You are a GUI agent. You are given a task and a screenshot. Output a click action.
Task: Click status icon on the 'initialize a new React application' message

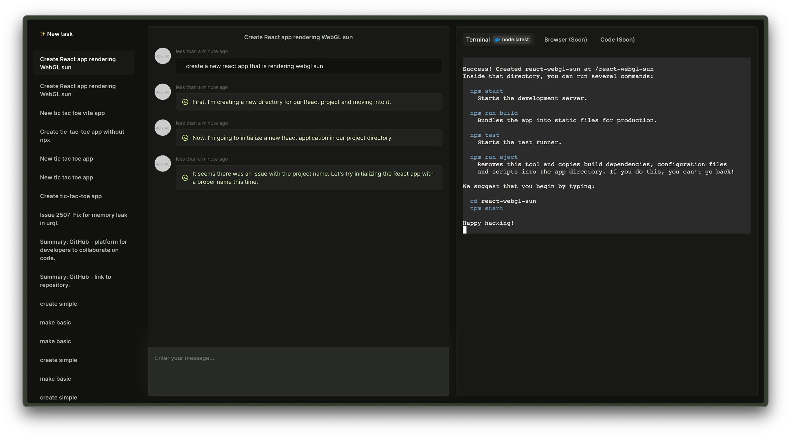pyautogui.click(x=185, y=138)
